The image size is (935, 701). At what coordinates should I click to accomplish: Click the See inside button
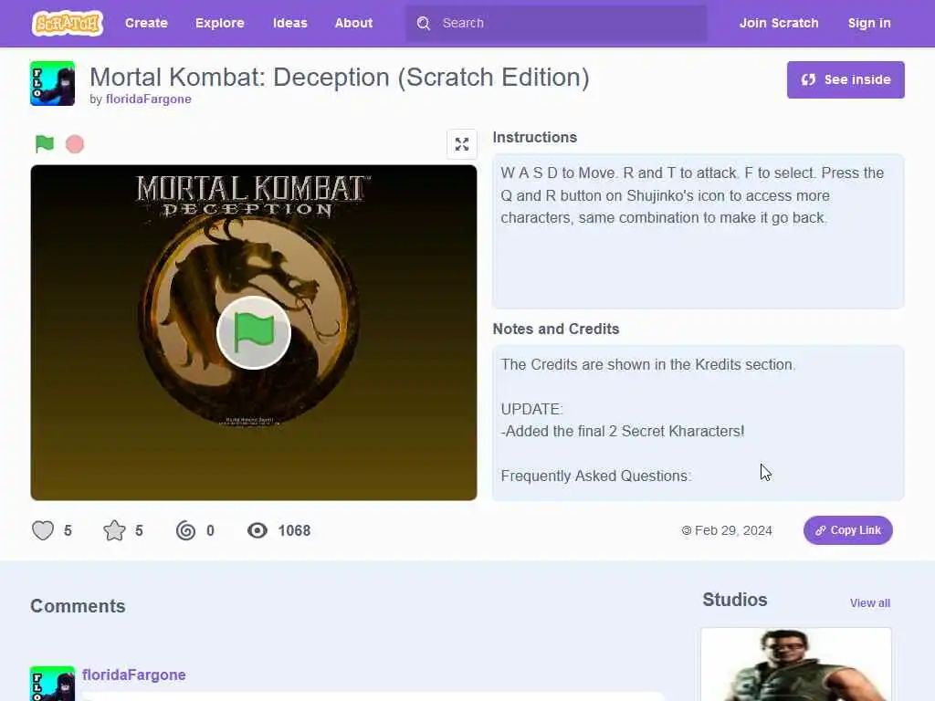click(846, 80)
